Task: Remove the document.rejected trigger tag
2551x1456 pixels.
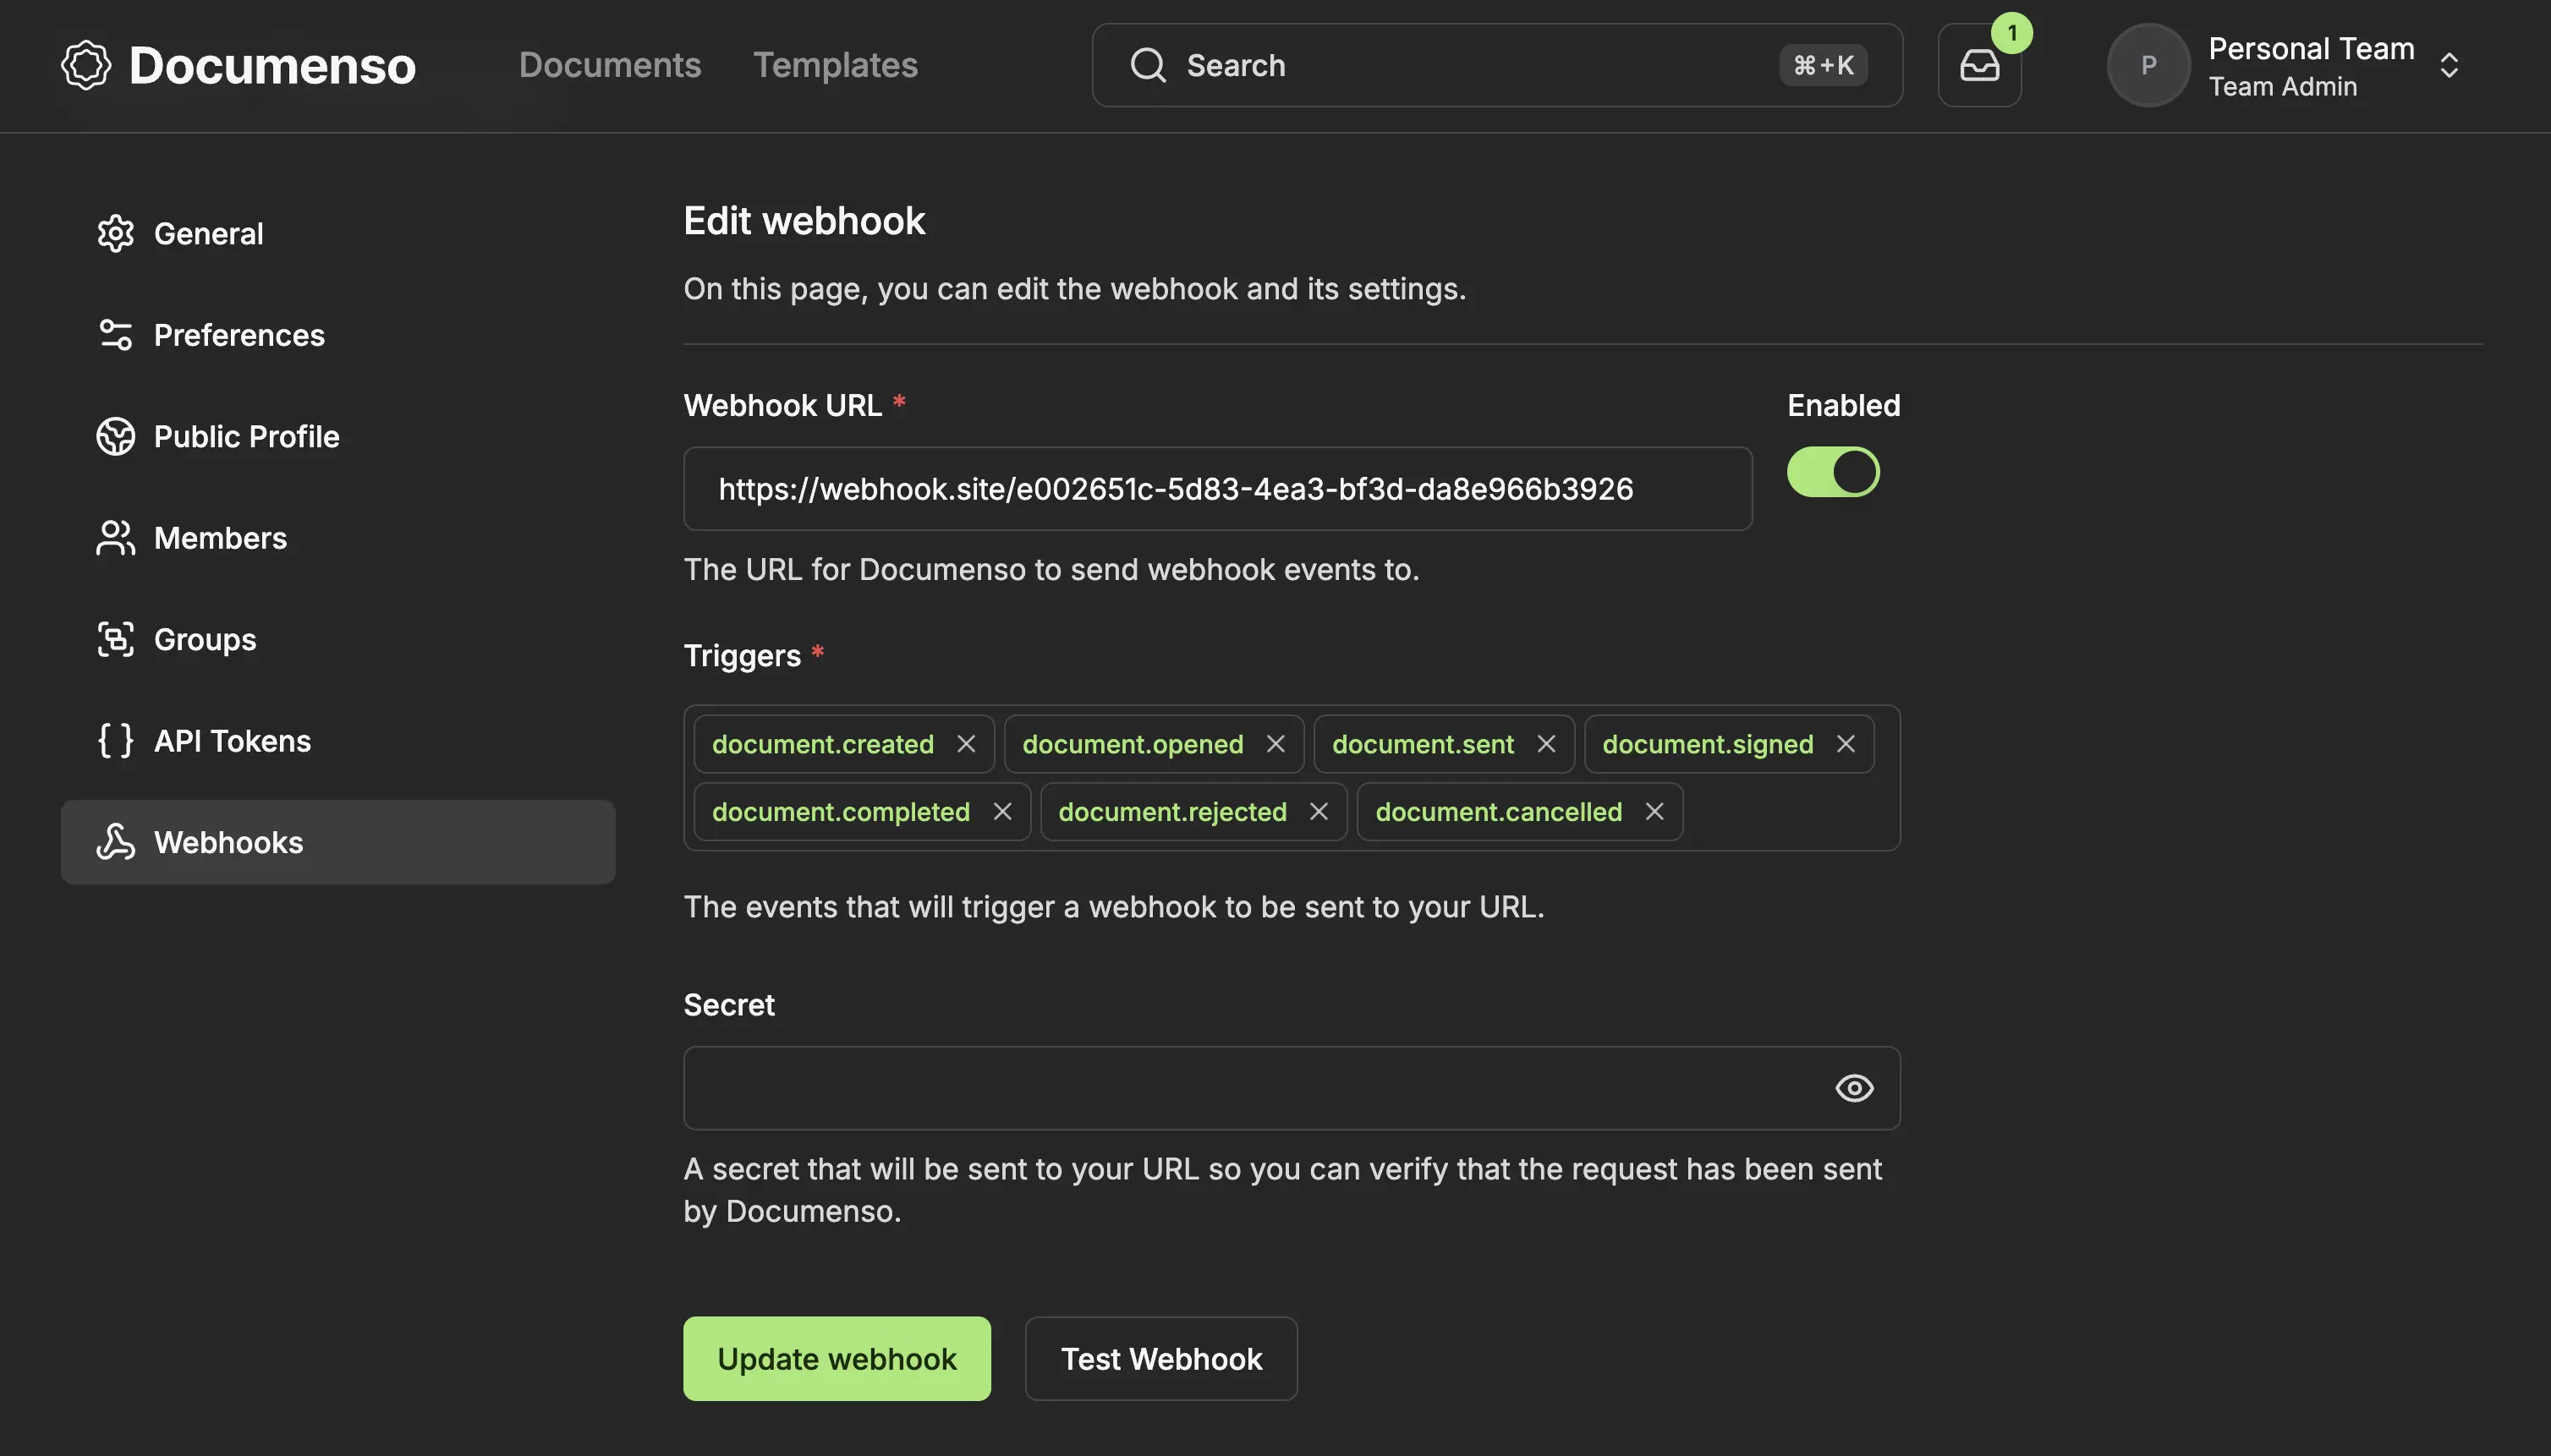Action: pos(1319,812)
